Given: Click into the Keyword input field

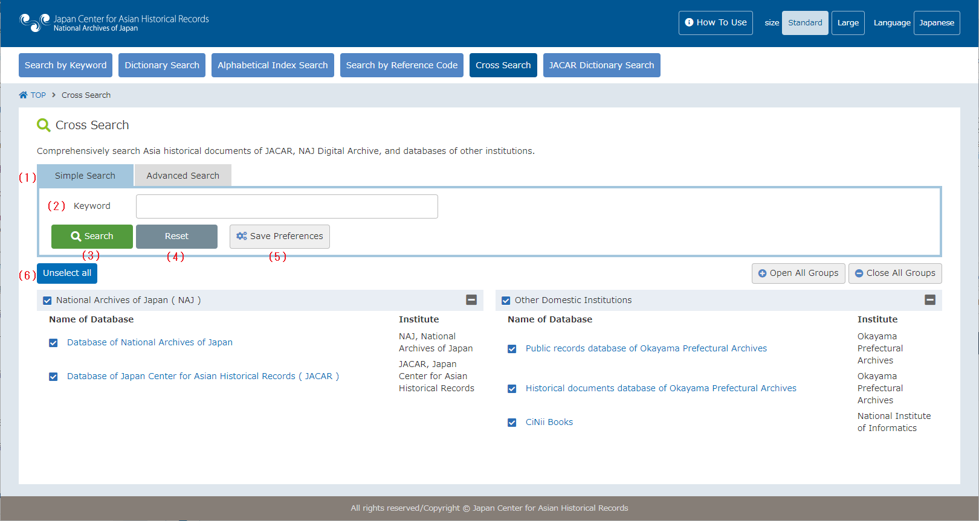Looking at the screenshot, I should pos(287,206).
